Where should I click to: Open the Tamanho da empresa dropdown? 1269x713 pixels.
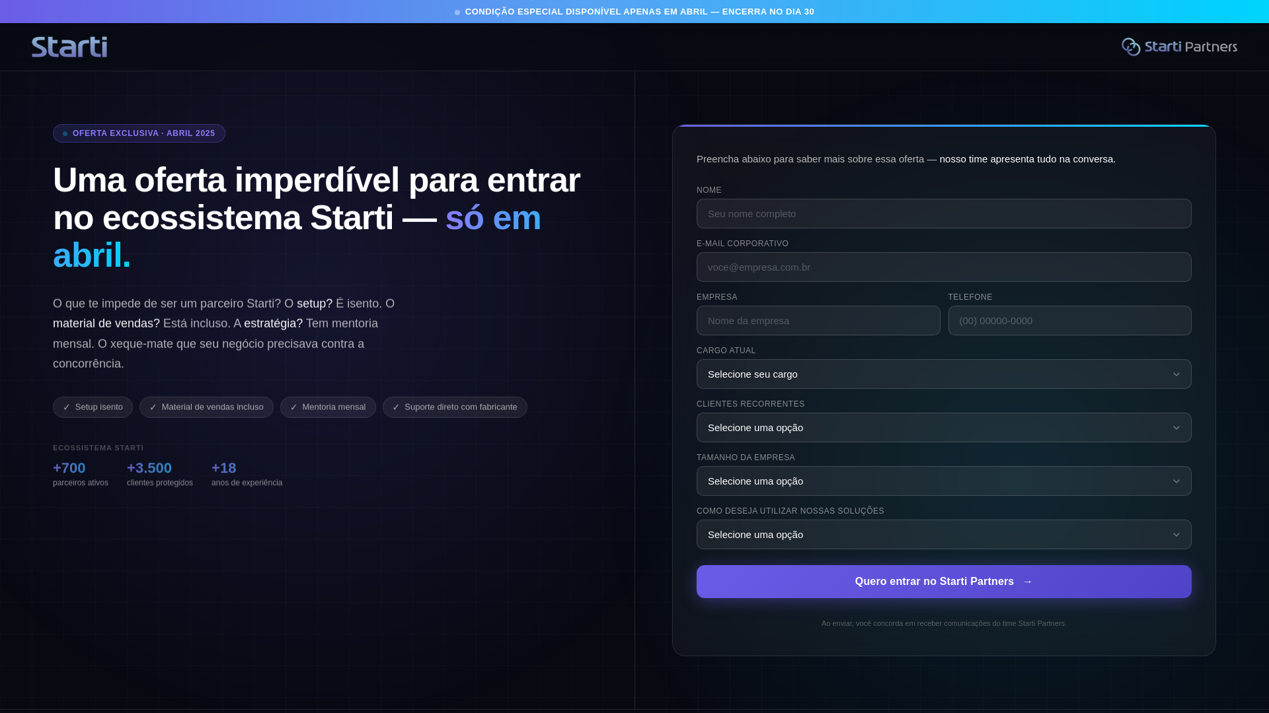944,481
